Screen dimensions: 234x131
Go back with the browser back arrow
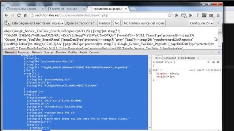click(6, 15)
